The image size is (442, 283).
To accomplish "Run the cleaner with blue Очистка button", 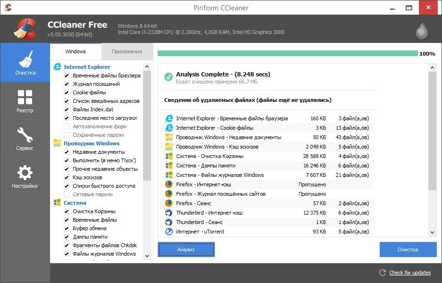I will pos(408,250).
